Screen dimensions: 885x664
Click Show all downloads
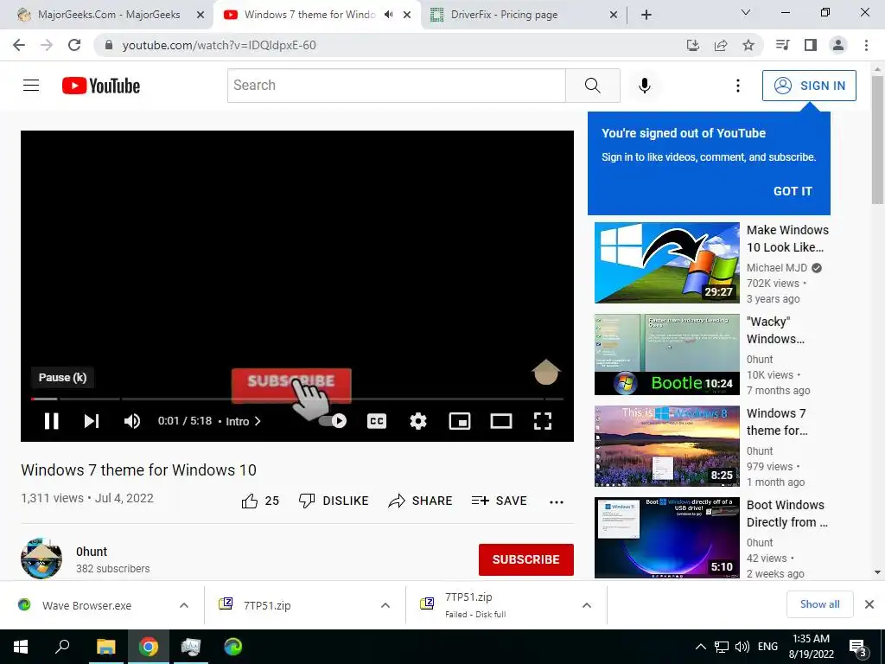819,604
